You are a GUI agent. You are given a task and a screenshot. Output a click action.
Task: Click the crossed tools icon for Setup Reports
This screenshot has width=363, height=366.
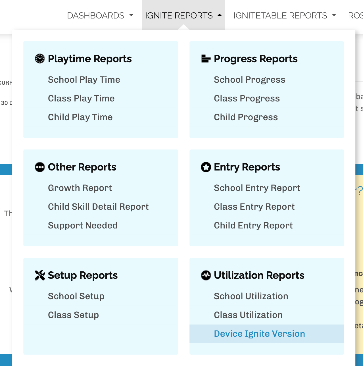39,275
